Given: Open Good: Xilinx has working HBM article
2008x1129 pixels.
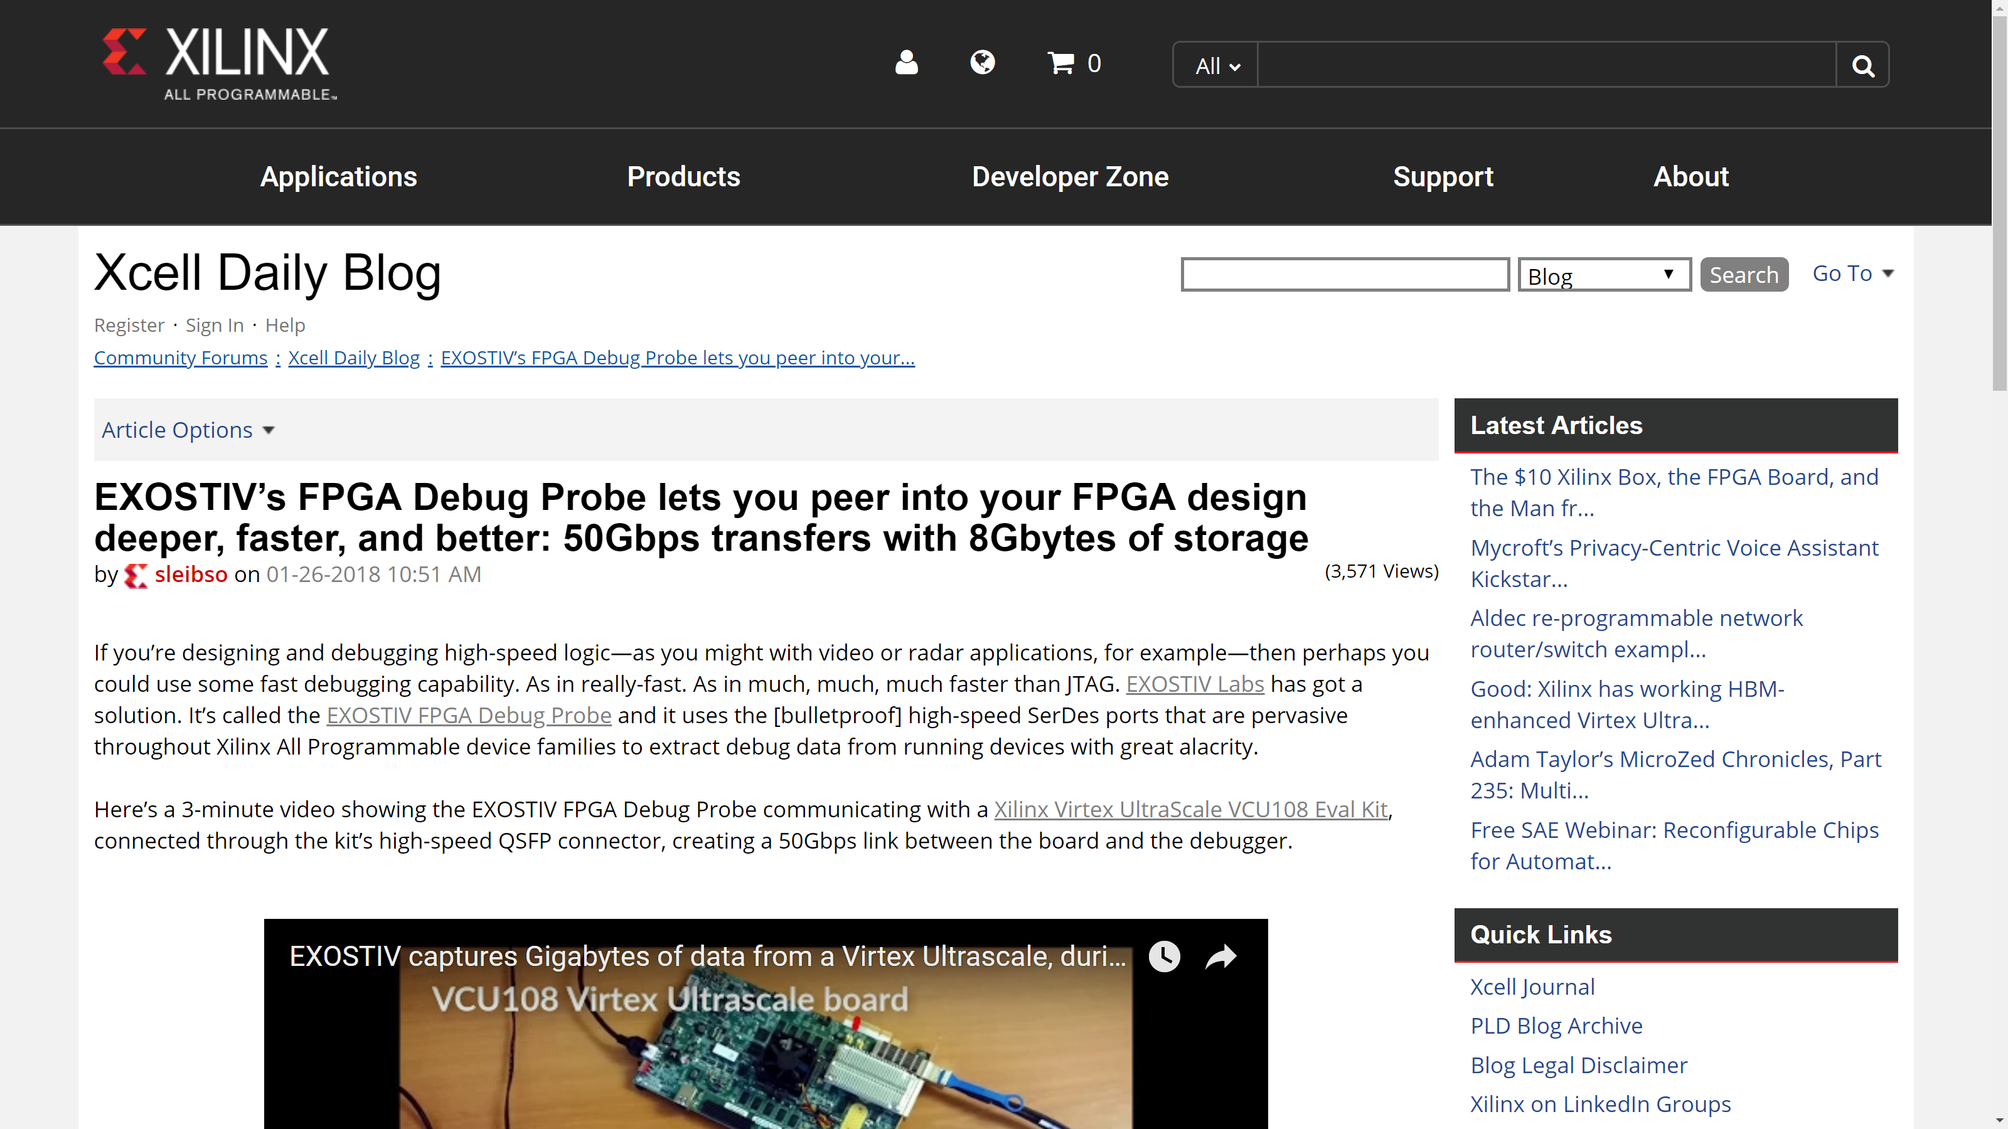Looking at the screenshot, I should click(x=1627, y=704).
